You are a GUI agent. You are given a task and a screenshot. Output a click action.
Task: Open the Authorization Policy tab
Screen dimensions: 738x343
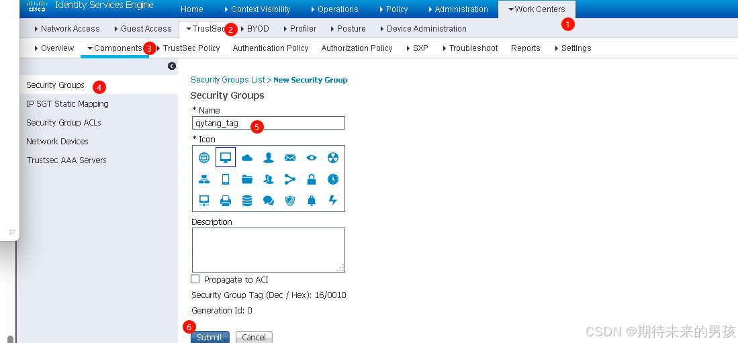[357, 48]
